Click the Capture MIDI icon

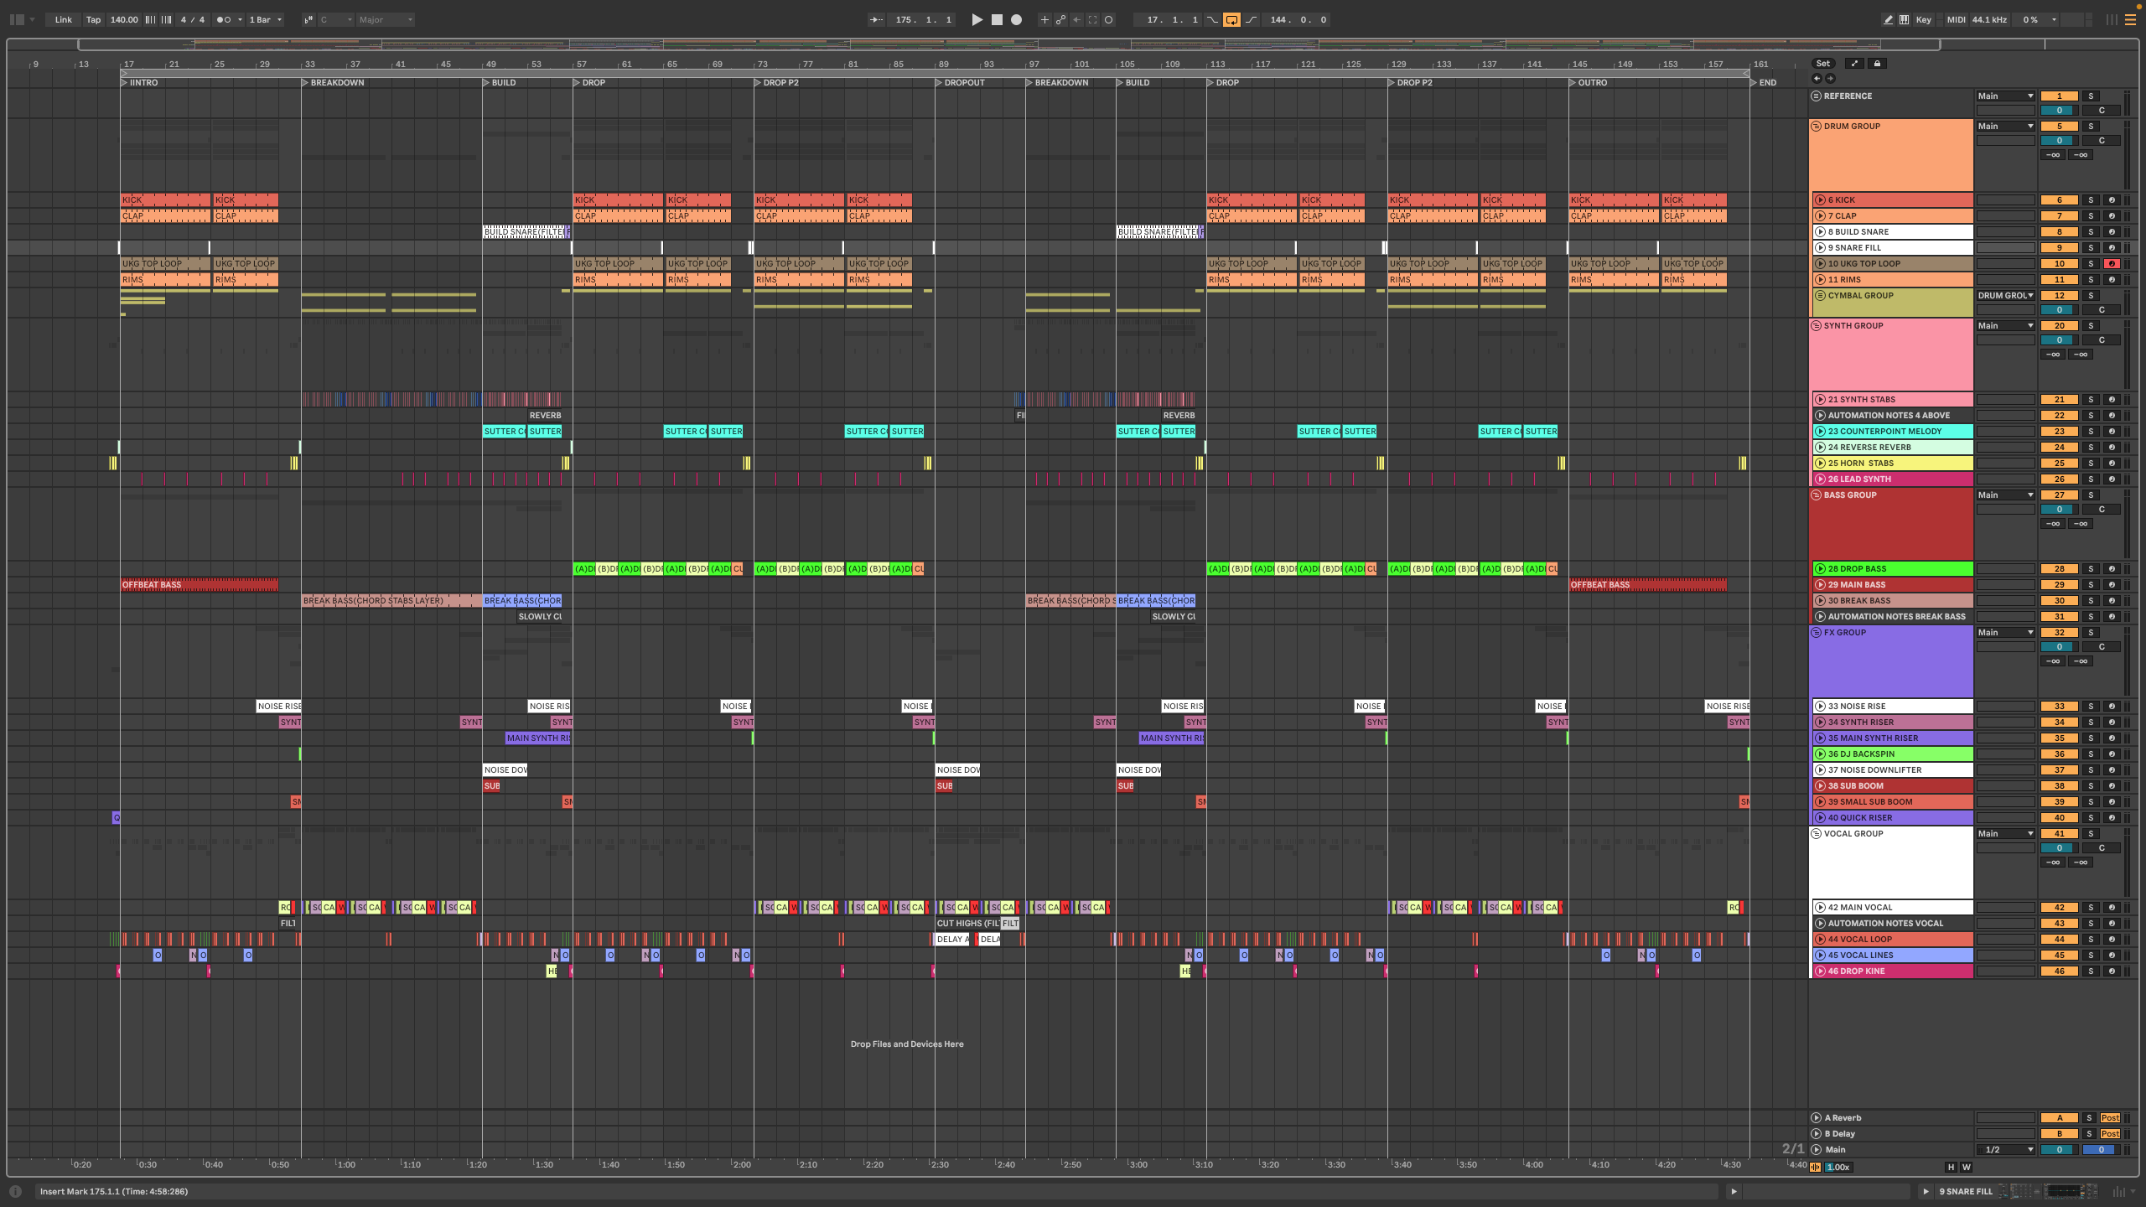pos(1092,19)
